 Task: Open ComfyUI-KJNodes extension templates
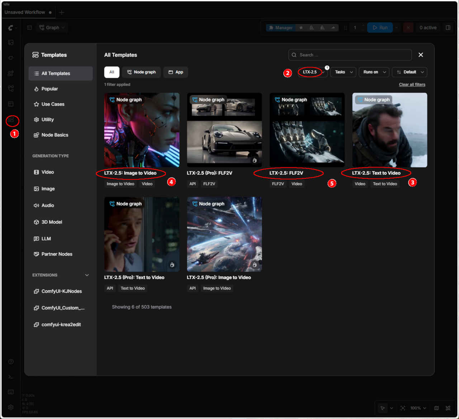tap(60, 291)
